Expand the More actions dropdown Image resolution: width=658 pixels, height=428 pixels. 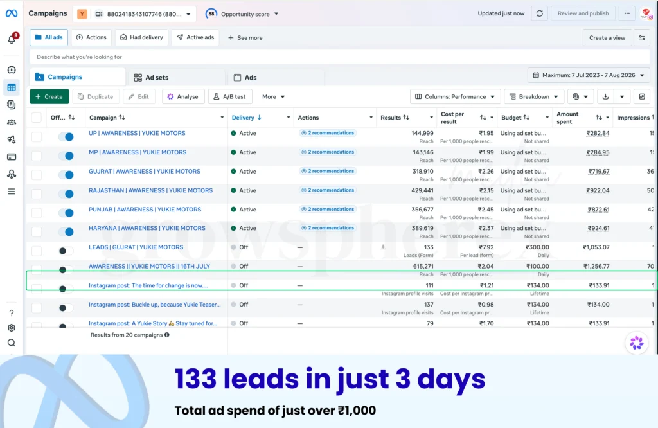click(274, 96)
